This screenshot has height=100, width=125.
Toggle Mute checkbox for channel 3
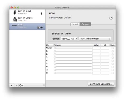[x=113, y=58]
